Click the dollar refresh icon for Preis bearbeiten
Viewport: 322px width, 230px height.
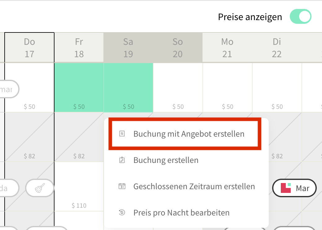122,212
